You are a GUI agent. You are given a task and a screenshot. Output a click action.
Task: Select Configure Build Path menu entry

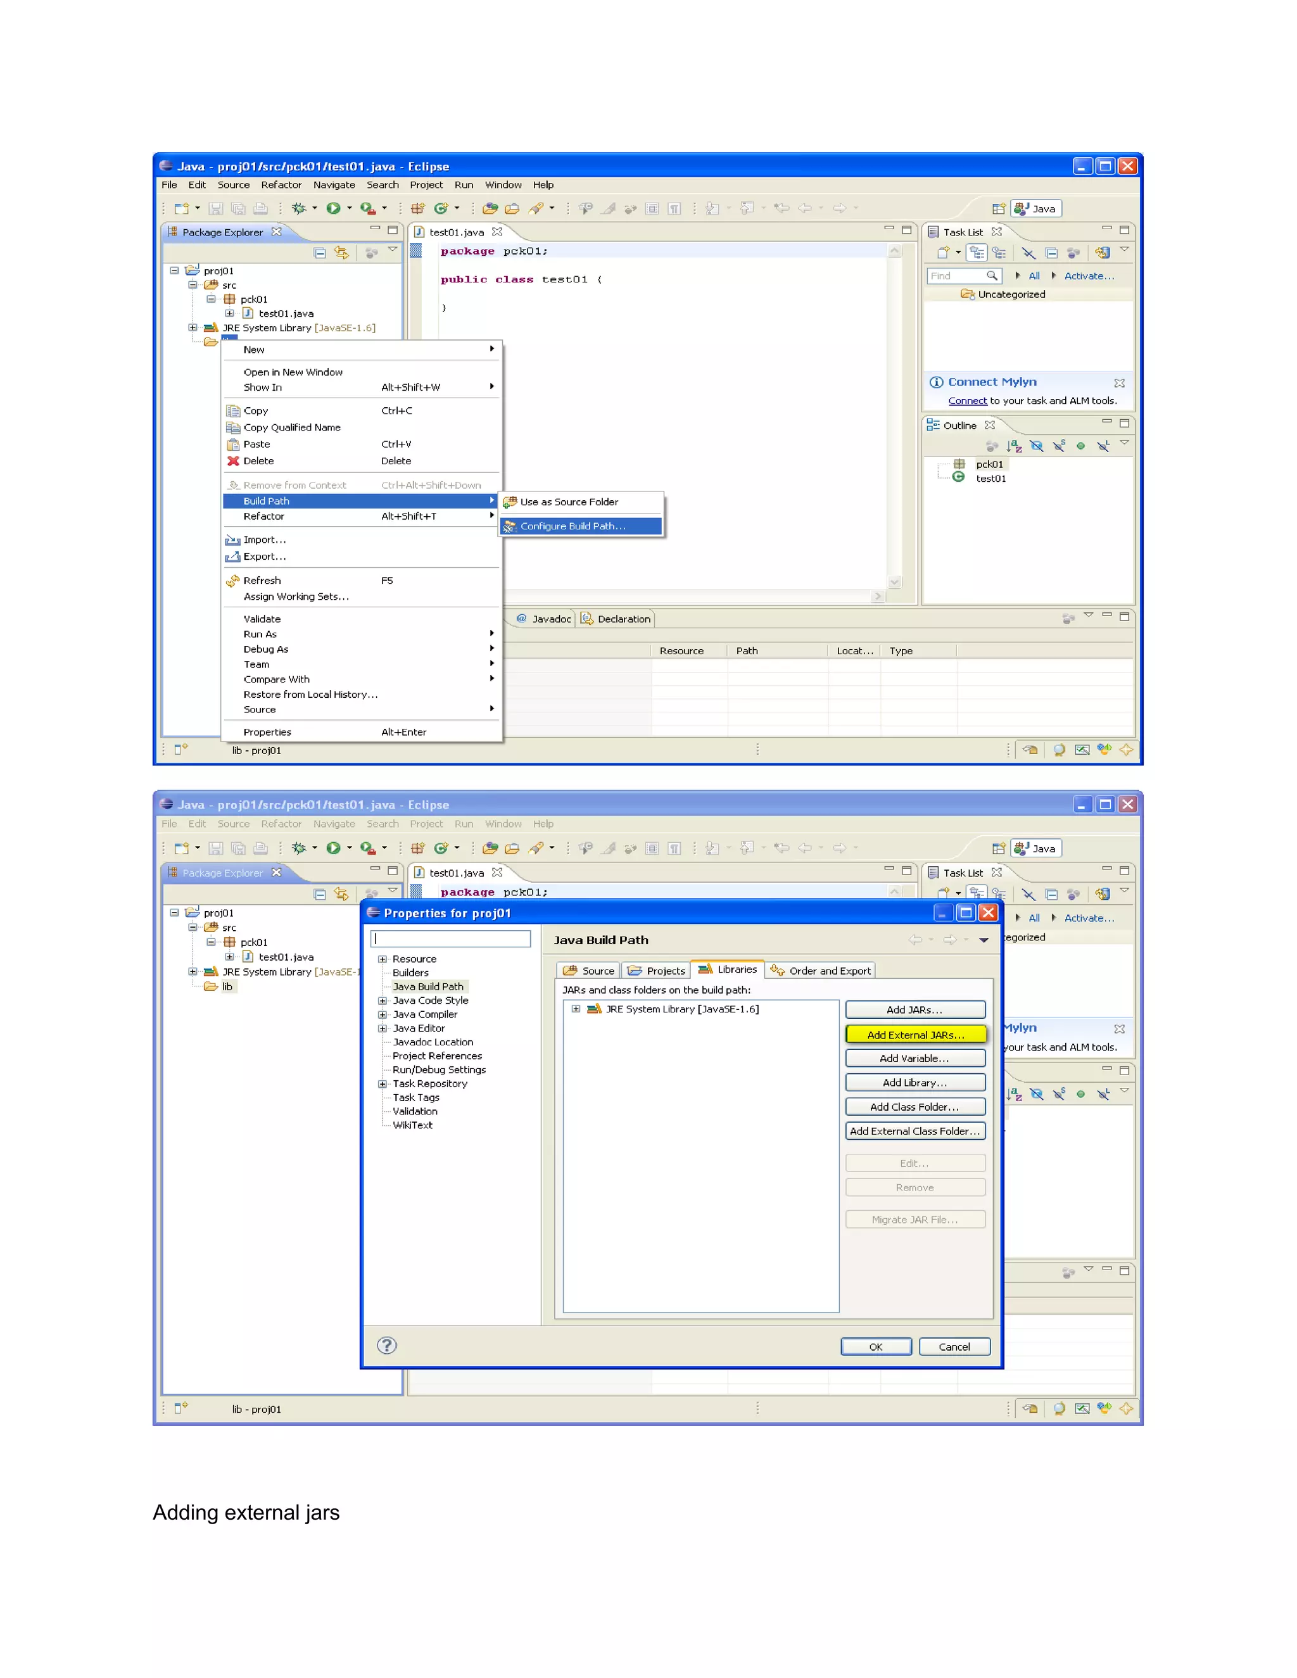click(573, 526)
